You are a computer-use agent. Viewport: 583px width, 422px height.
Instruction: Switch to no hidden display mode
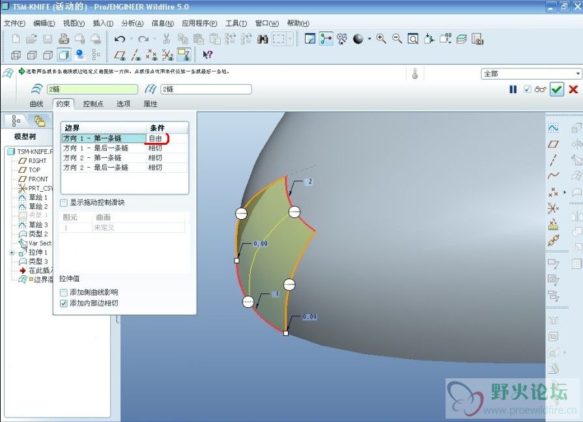tap(48, 55)
